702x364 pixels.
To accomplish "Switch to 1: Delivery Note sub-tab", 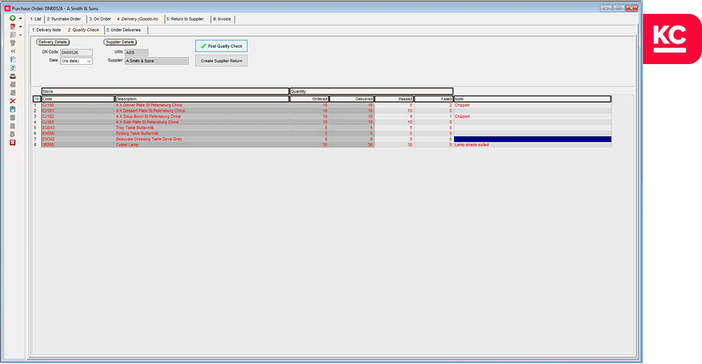I will [x=47, y=30].
